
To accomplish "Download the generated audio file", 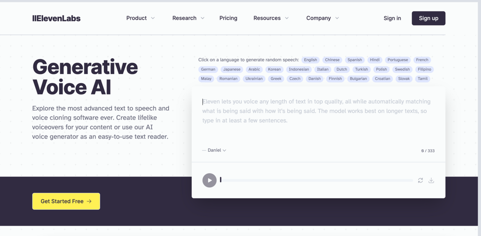I will (x=431, y=180).
